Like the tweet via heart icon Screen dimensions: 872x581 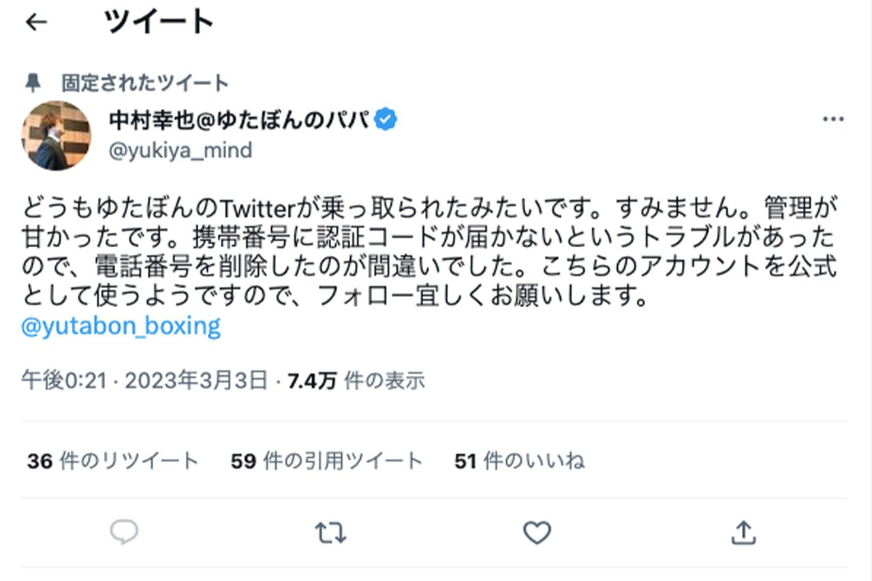point(538,533)
